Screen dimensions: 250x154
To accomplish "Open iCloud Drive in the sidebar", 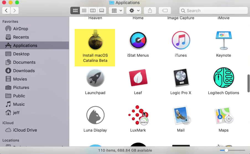I will coord(35,130).
